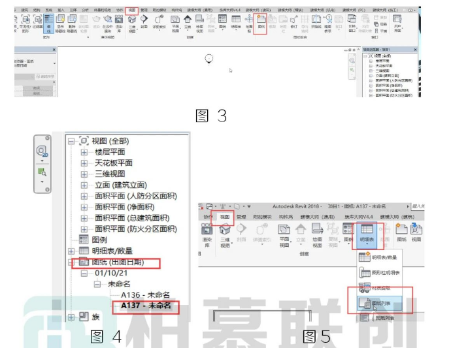Choose 图形柱明细表 in Figure 5 dropdown menu
Viewport: 451px width, 348px height.
point(379,272)
